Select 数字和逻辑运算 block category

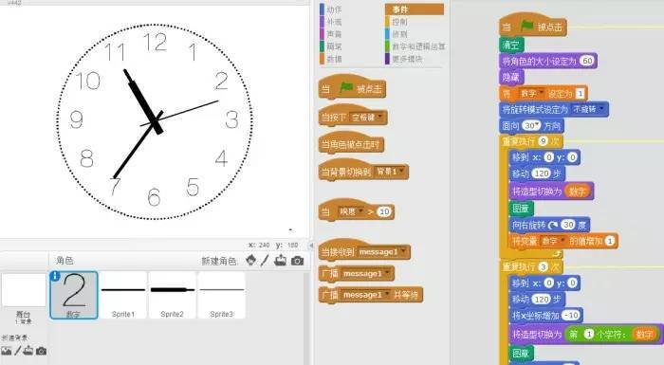click(415, 46)
